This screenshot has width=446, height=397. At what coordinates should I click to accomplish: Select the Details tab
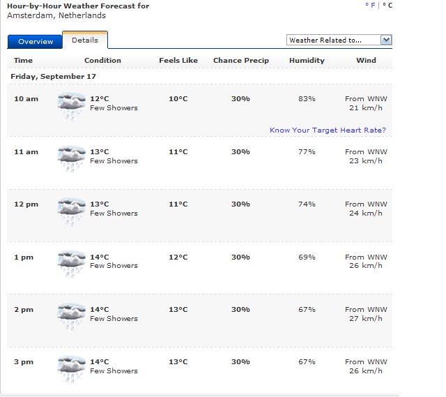(x=85, y=40)
